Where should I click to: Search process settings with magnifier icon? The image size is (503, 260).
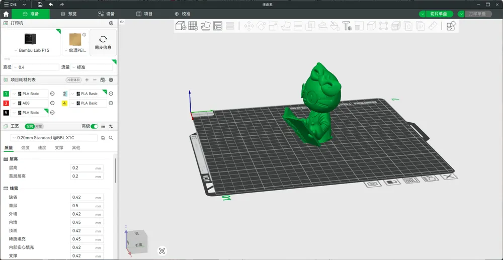pos(111,138)
